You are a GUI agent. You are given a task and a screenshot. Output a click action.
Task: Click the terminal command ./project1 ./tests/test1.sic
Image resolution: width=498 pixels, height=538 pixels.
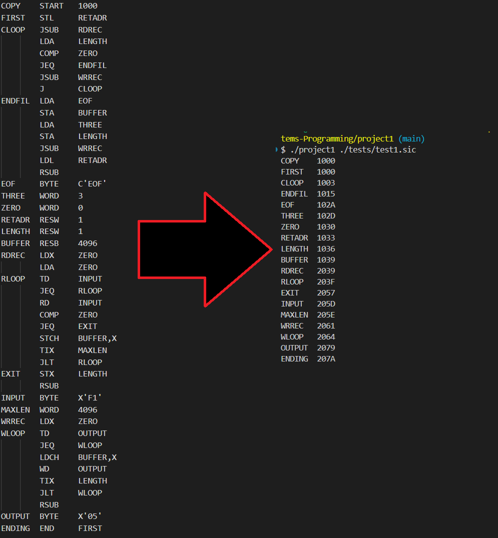pos(353,150)
